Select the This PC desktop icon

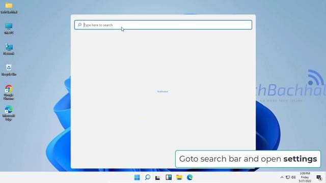pos(9,28)
